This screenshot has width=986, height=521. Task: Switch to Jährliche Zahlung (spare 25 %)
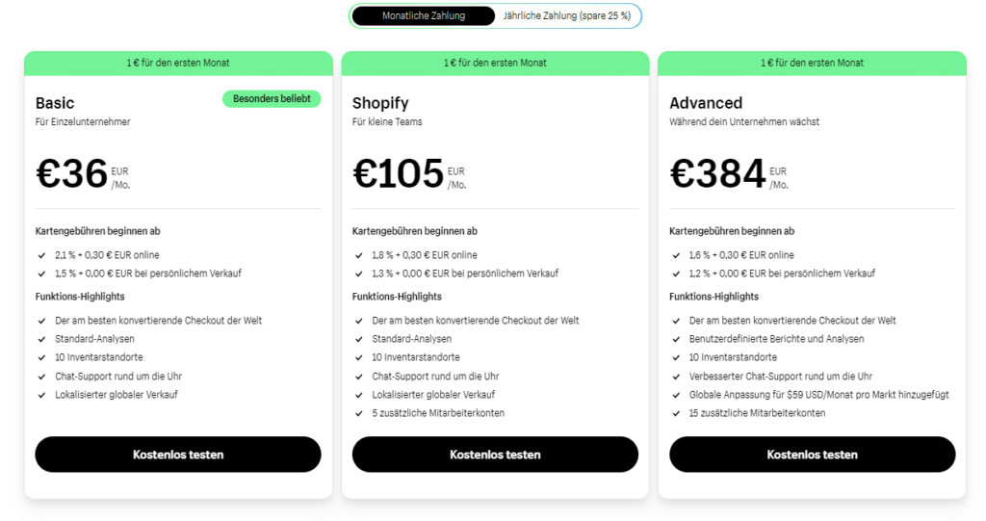[x=566, y=15]
